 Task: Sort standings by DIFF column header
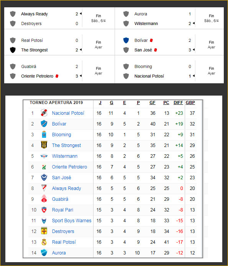tap(178, 102)
